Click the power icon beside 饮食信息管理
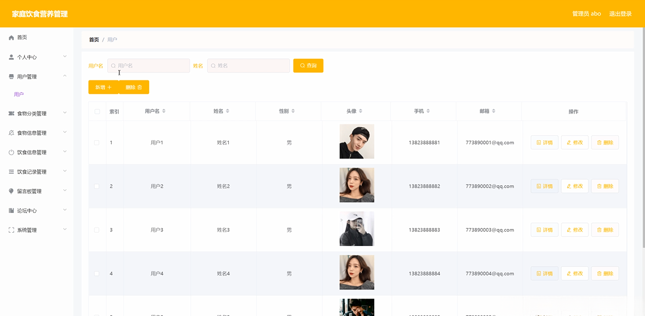The width and height of the screenshot is (645, 316). (12, 152)
